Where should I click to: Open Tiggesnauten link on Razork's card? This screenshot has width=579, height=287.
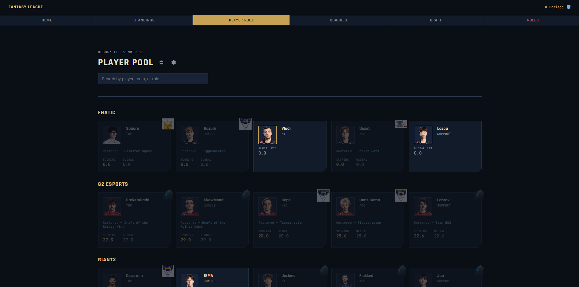click(x=214, y=151)
